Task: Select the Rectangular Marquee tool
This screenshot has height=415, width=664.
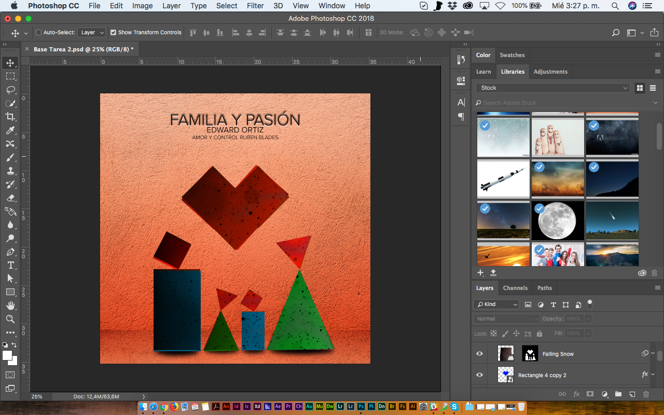Action: [x=10, y=76]
